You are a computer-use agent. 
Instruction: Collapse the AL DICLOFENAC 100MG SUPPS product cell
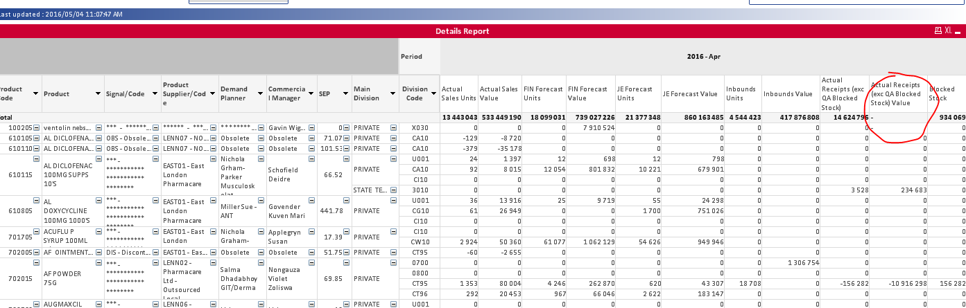pyautogui.click(x=98, y=157)
